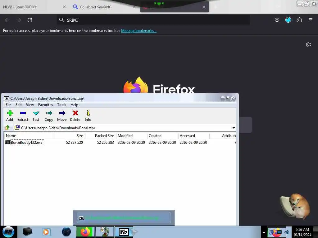Viewport: 318px width, 238px height.
Task: Click the Pocket save icon in Firefox
Action: tap(277, 20)
